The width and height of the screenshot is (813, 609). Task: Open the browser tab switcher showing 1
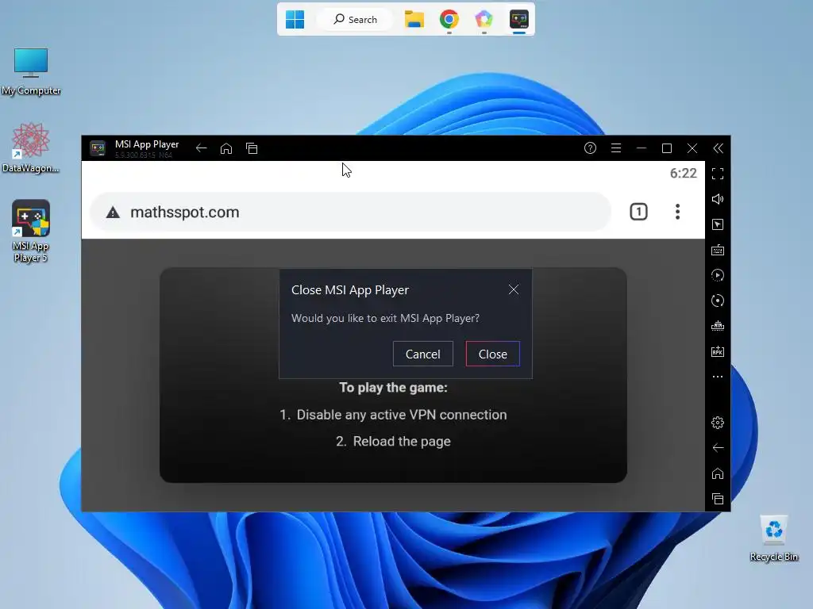pyautogui.click(x=638, y=211)
